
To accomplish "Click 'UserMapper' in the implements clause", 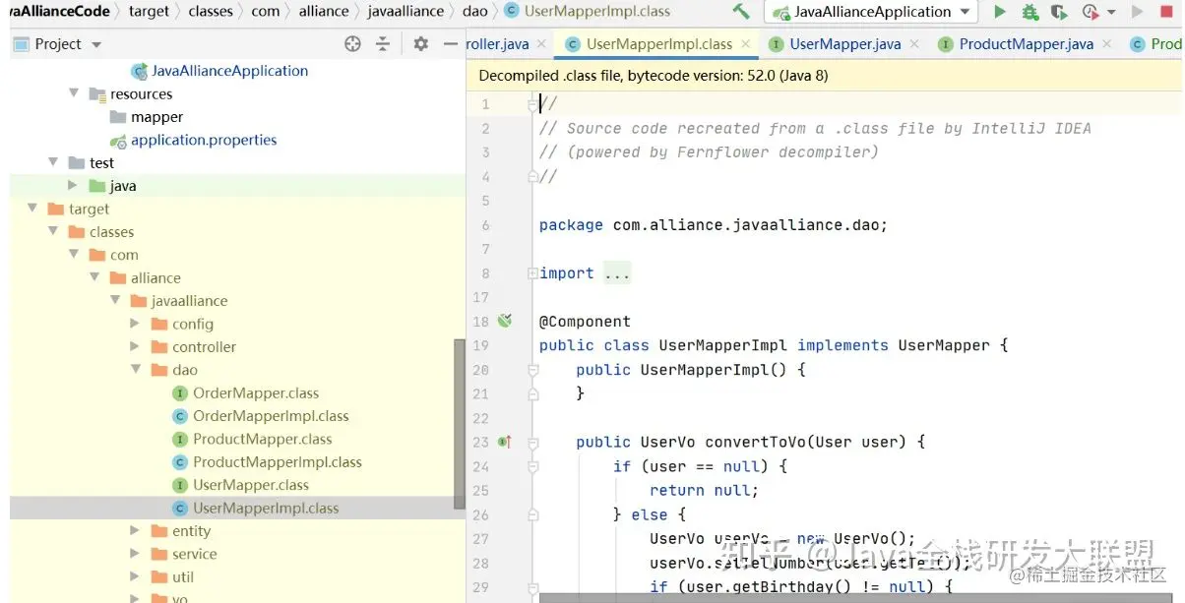I will point(943,345).
